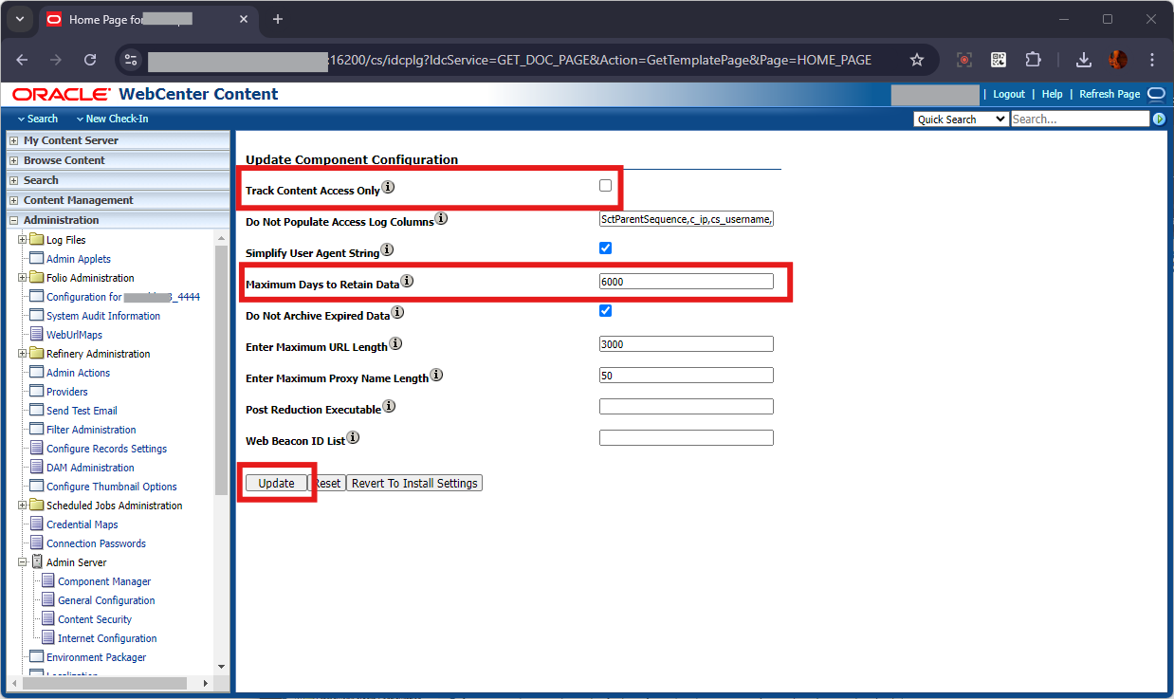The width and height of the screenshot is (1174, 699).
Task: Open the Search menu in top bar
Action: (x=38, y=119)
